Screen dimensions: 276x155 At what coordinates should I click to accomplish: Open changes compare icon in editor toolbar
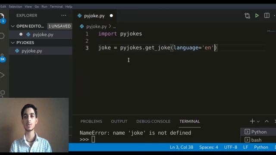pos(247,15)
